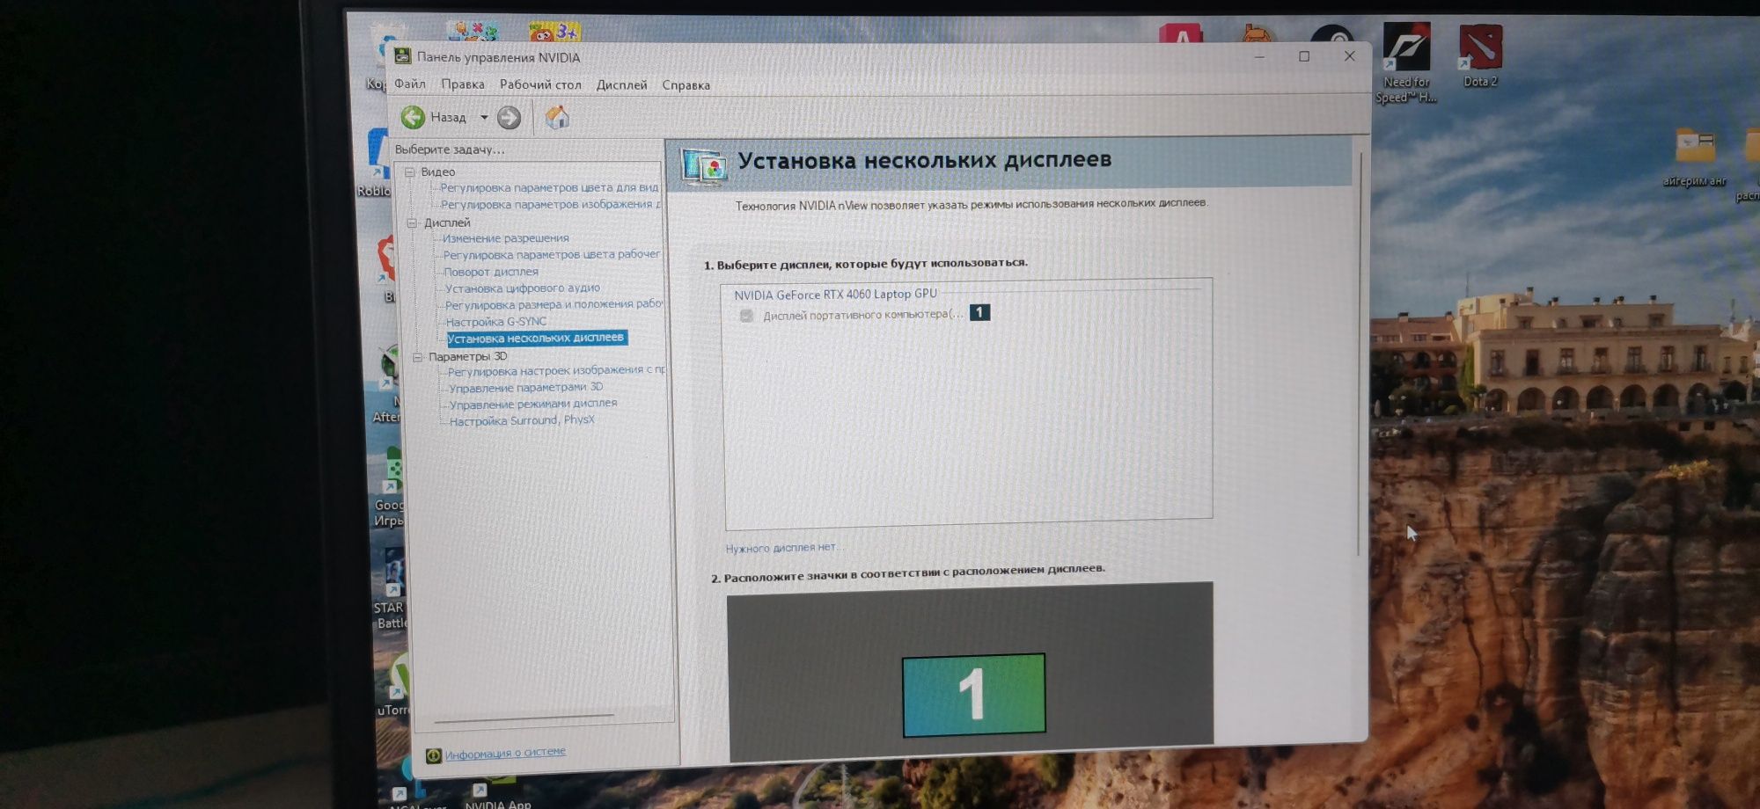1760x809 pixels.
Task: Select Регулировка настроек изображения с просмотром
Action: coord(556,371)
